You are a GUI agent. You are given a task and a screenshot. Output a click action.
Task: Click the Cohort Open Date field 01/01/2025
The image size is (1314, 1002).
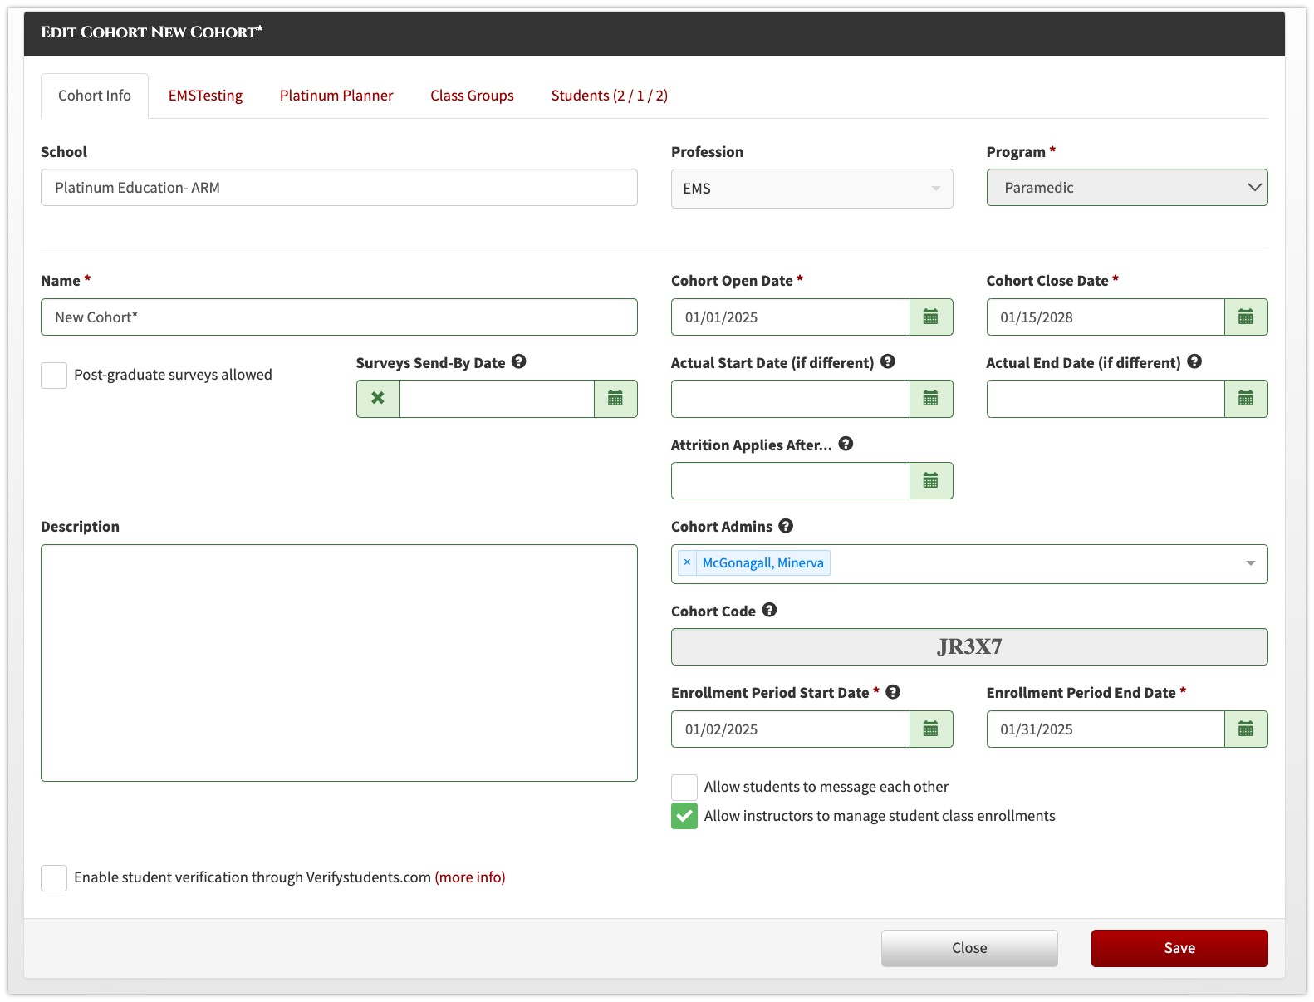791,317
